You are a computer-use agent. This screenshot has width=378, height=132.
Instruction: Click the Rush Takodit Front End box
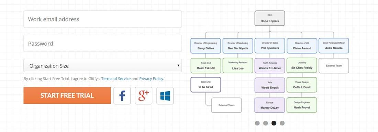coord(205,65)
